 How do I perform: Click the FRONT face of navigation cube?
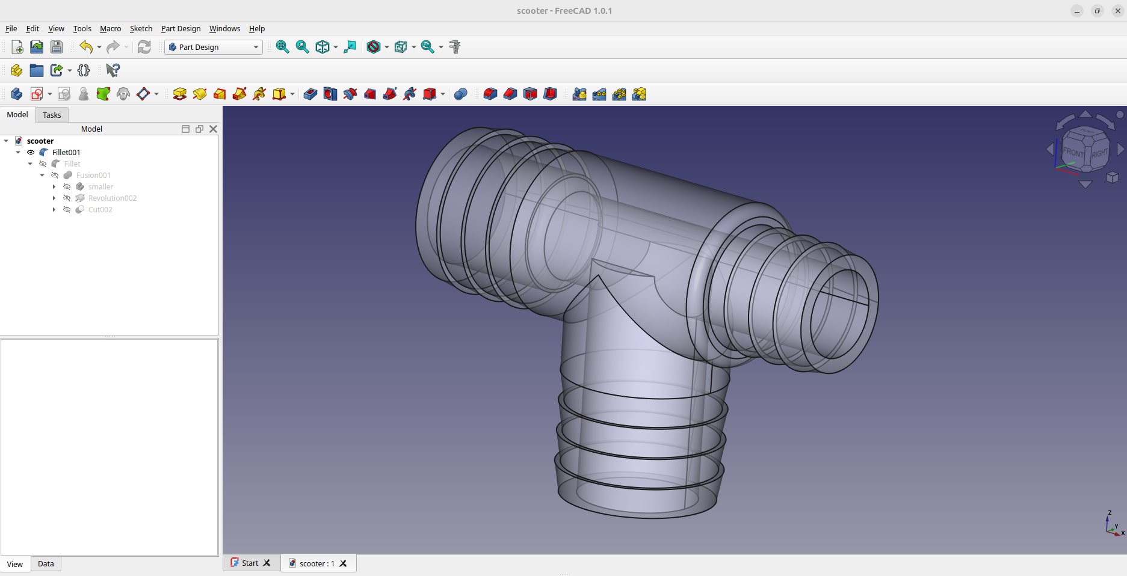[x=1073, y=152]
